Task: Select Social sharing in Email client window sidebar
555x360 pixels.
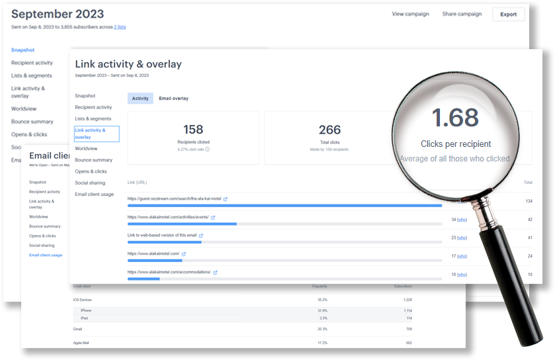Action: pos(42,246)
